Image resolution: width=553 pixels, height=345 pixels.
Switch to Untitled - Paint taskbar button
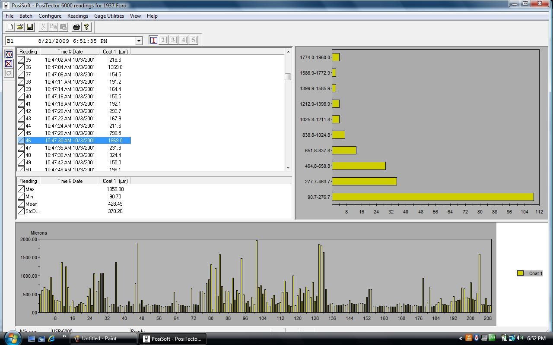[x=104, y=339]
